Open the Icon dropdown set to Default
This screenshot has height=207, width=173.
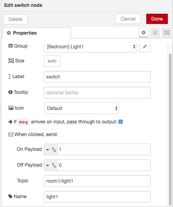coord(82,108)
